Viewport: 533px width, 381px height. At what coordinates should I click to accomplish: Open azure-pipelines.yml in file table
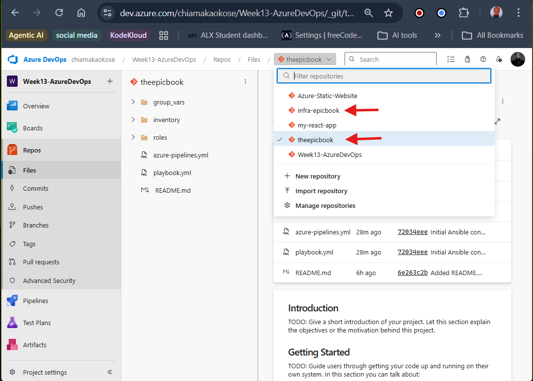pos(322,232)
